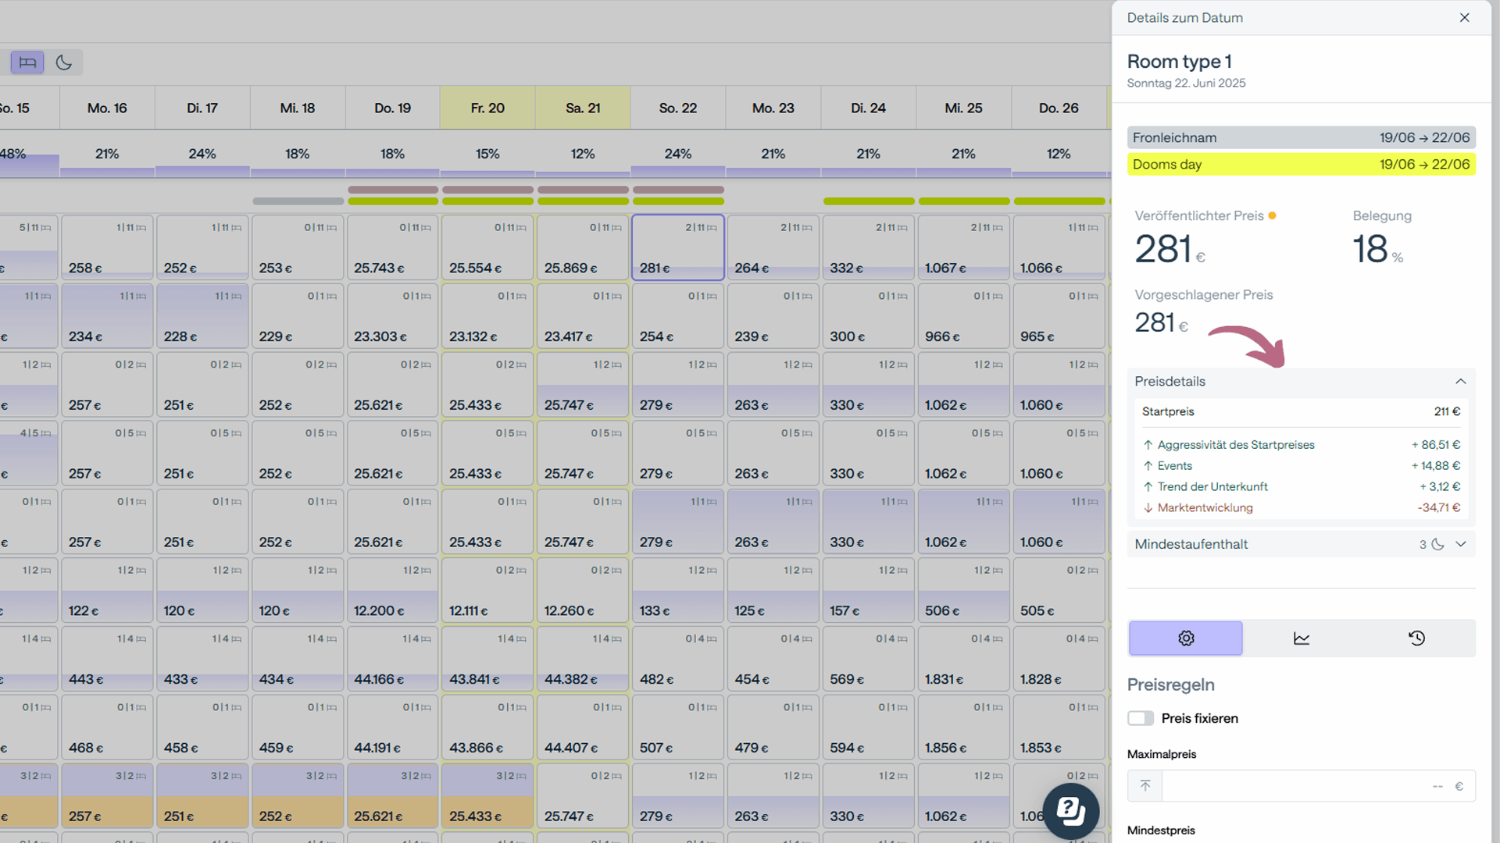Select the So. 22 date column header

click(x=678, y=108)
